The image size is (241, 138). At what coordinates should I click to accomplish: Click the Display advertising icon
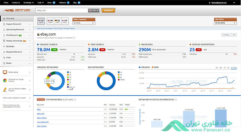click(4, 41)
